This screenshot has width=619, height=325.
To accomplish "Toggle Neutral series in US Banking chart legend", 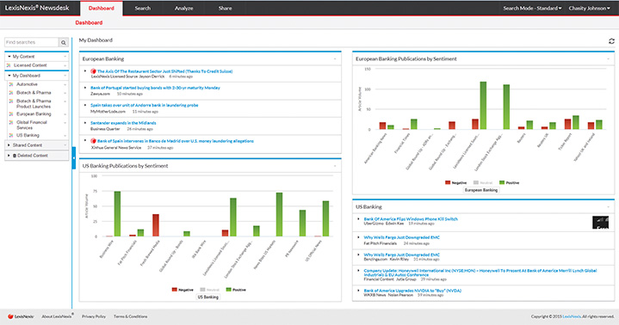I will (x=209, y=290).
